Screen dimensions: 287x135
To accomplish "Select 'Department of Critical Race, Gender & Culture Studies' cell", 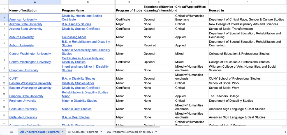I will coord(247,18).
